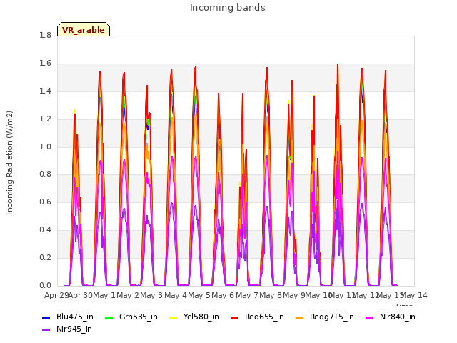This screenshot has width=457, height=343.
Task: Click the purple Nir945_in legend swatch
Action: tap(46, 330)
